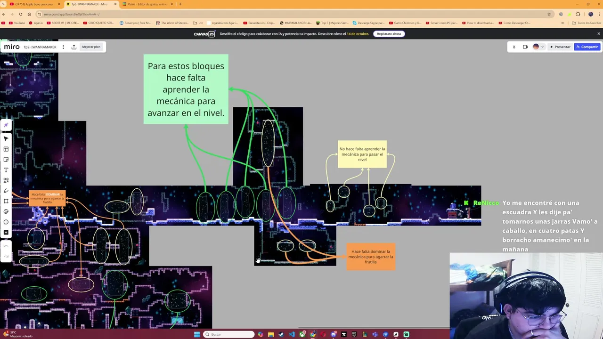Image resolution: width=603 pixels, height=339 pixels.
Task: Select the orange sticky note at board's left edge
Action: tap(47, 198)
